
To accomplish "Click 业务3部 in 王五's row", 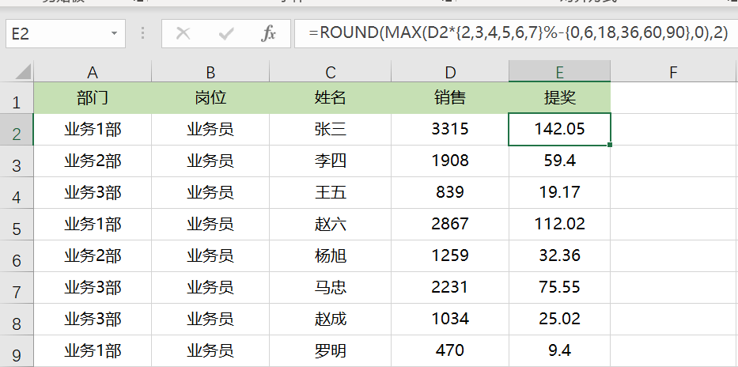I will click(93, 192).
